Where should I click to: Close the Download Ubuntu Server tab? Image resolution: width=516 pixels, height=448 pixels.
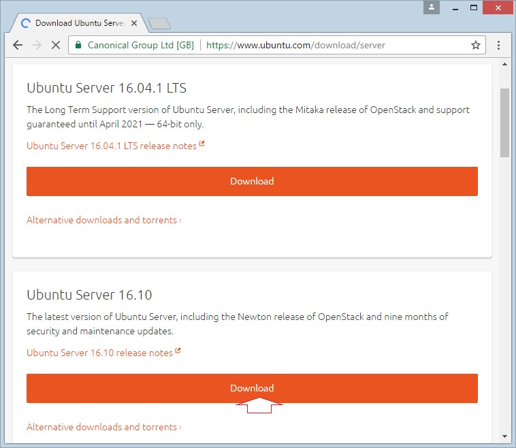pyautogui.click(x=134, y=23)
